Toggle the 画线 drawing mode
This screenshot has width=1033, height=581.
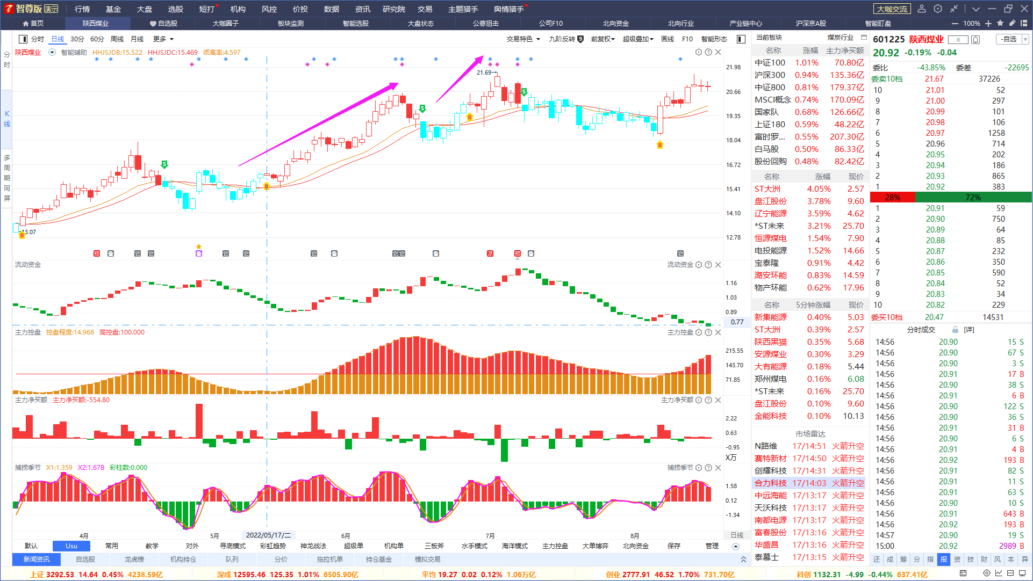pos(668,39)
